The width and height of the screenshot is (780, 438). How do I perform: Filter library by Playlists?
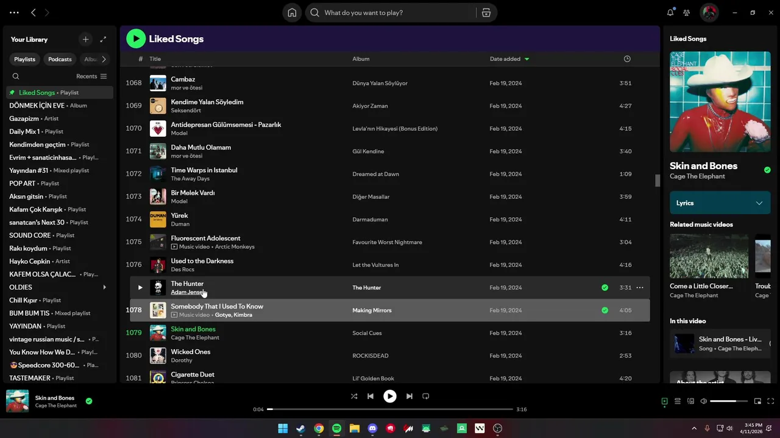click(24, 59)
